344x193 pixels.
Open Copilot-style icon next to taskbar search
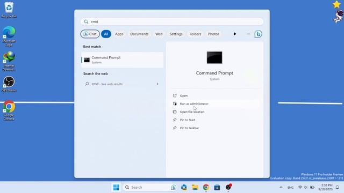point(184,187)
